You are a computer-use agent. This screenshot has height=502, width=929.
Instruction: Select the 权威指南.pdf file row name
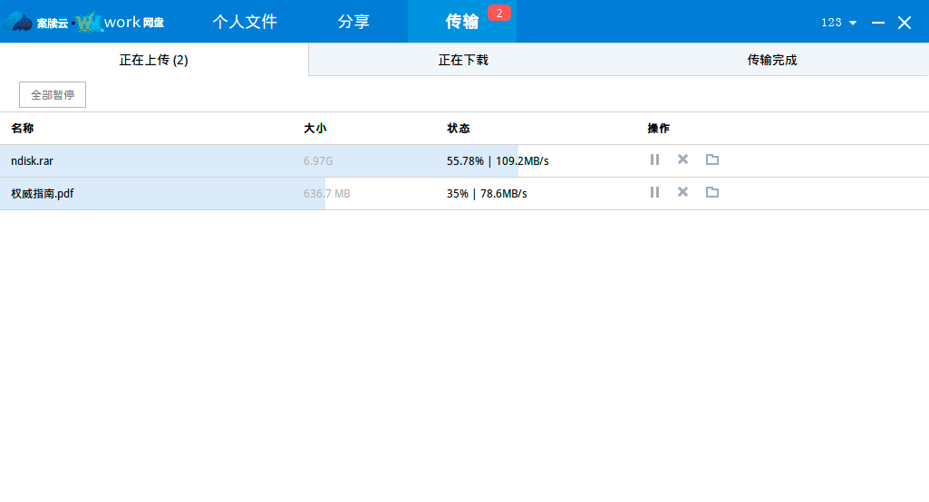(42, 193)
